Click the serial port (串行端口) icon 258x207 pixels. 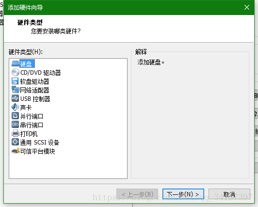click(x=15, y=125)
